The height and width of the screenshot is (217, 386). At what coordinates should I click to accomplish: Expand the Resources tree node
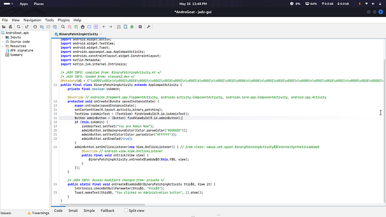click(x=2, y=46)
